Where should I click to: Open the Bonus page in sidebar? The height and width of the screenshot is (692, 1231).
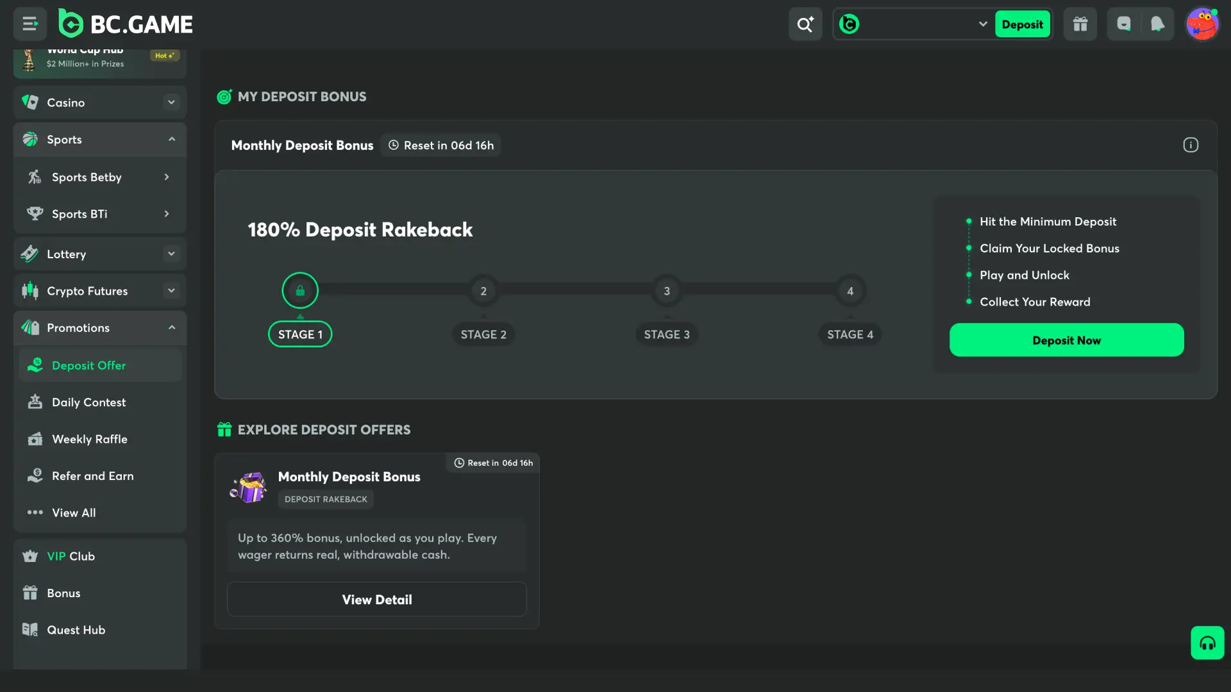(100, 593)
